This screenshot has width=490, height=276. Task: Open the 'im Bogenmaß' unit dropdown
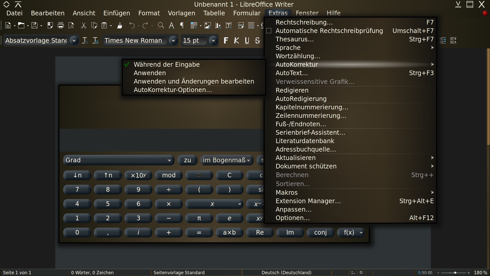(227, 160)
